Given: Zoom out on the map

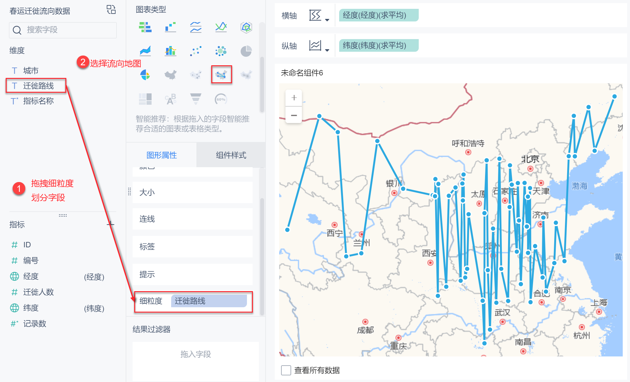Looking at the screenshot, I should point(294,115).
